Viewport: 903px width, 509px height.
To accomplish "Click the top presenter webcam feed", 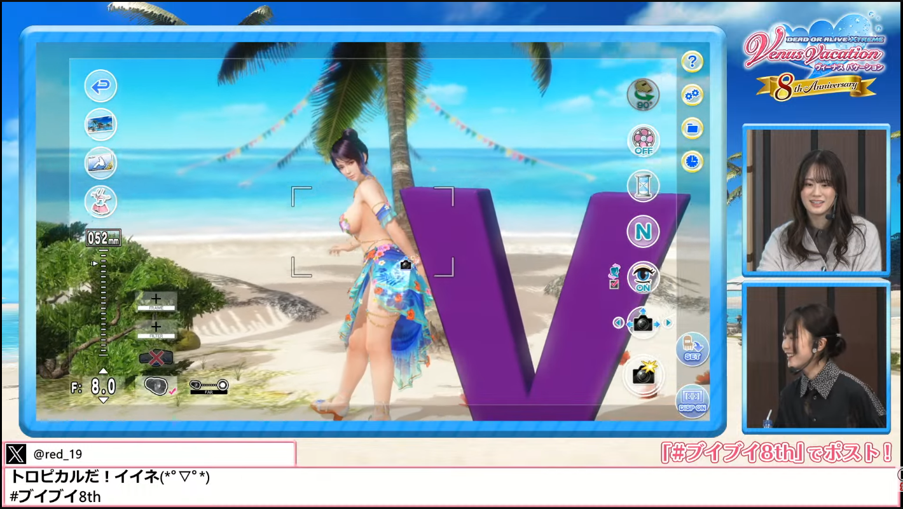I will 817,200.
